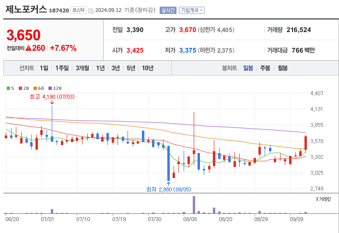Click the 전일 value 3,390
Image resolution: width=339 pixels, height=233 pixels.
point(135,30)
